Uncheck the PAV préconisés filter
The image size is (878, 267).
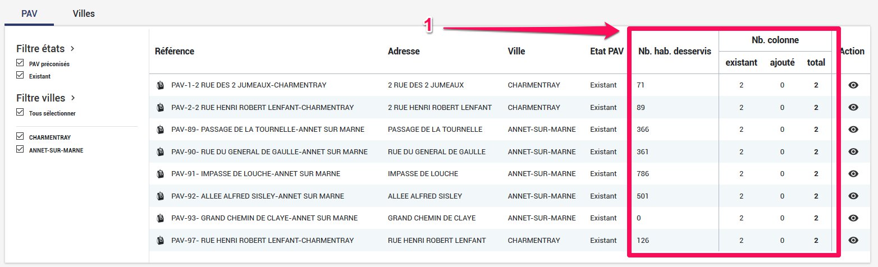coord(20,64)
